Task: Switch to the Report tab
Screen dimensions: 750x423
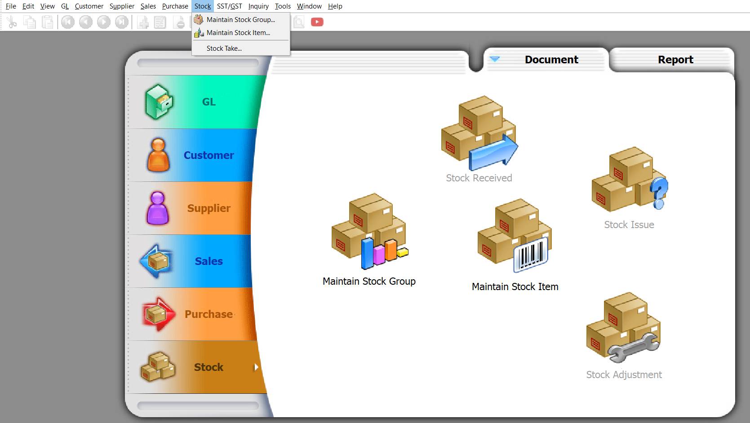Action: click(675, 60)
